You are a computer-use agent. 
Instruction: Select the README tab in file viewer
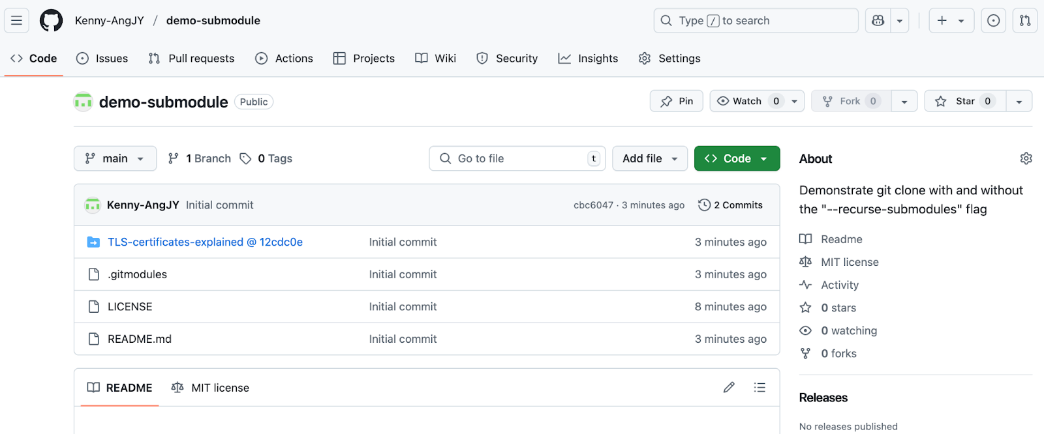pyautogui.click(x=119, y=388)
